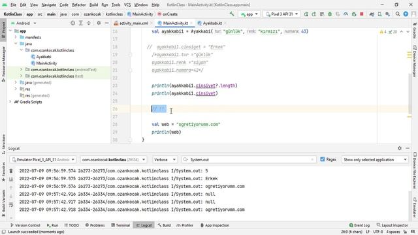This screenshot has height=235, width=418.
Task: Click the Attach Debugger to Android Process icon
Action: [354, 14]
